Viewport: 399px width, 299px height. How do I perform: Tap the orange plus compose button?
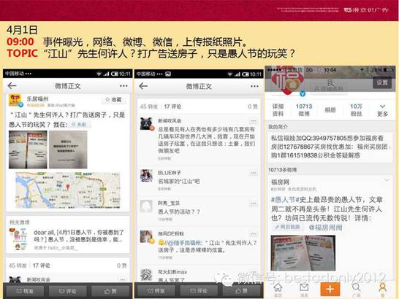[330, 289]
